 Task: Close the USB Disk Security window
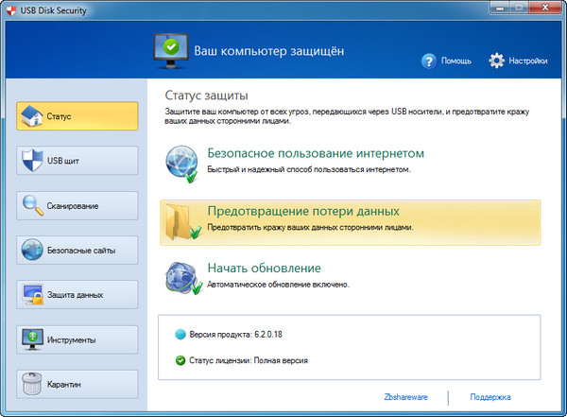click(544, 9)
